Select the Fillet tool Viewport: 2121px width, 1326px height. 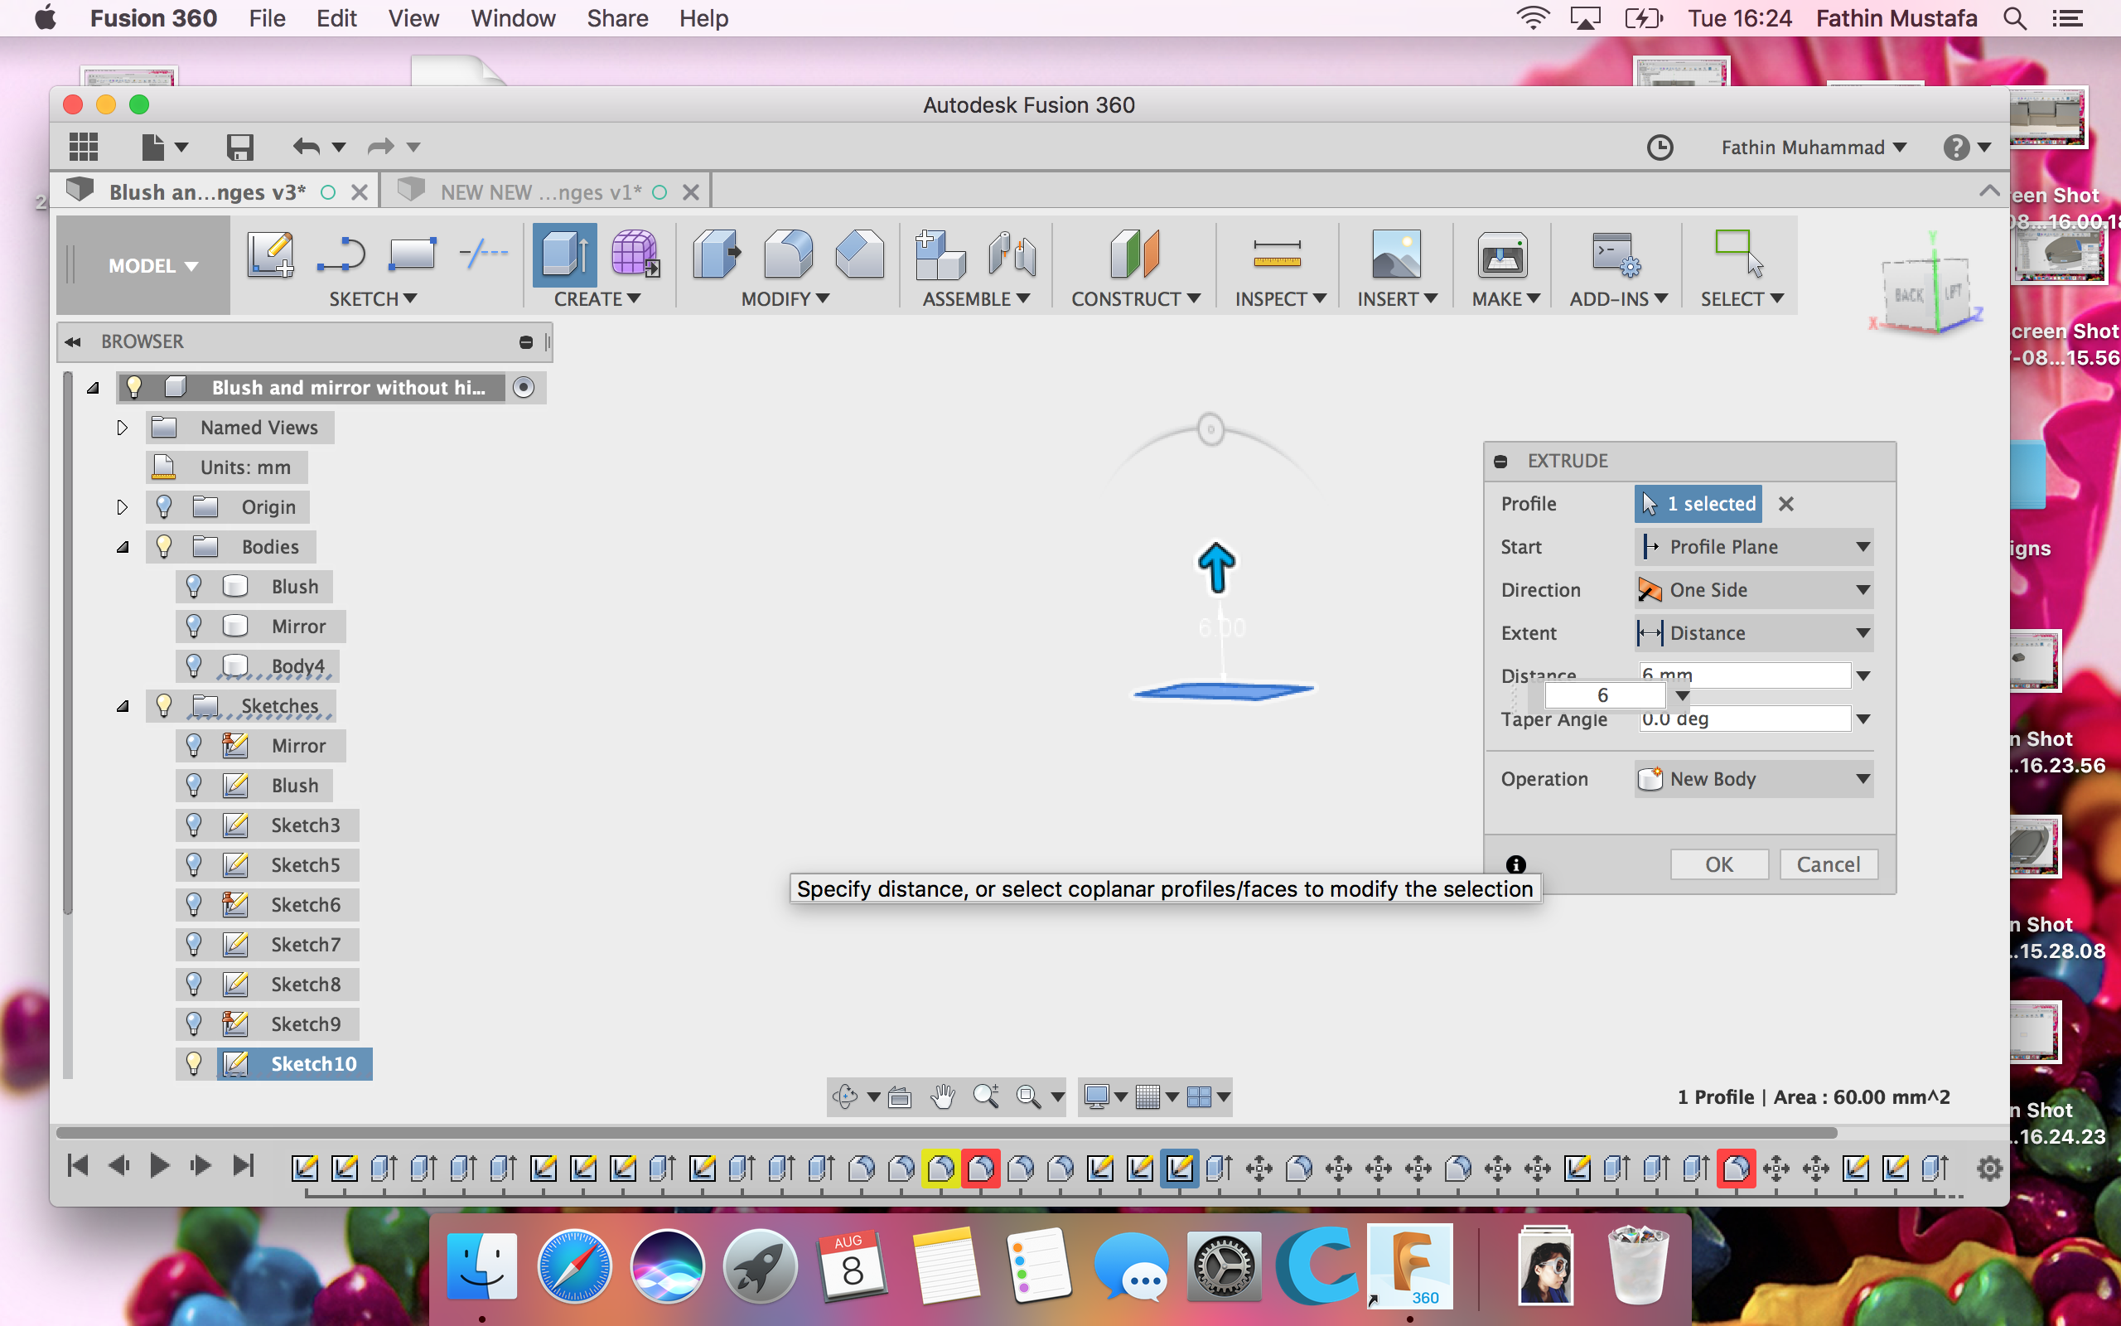(787, 254)
